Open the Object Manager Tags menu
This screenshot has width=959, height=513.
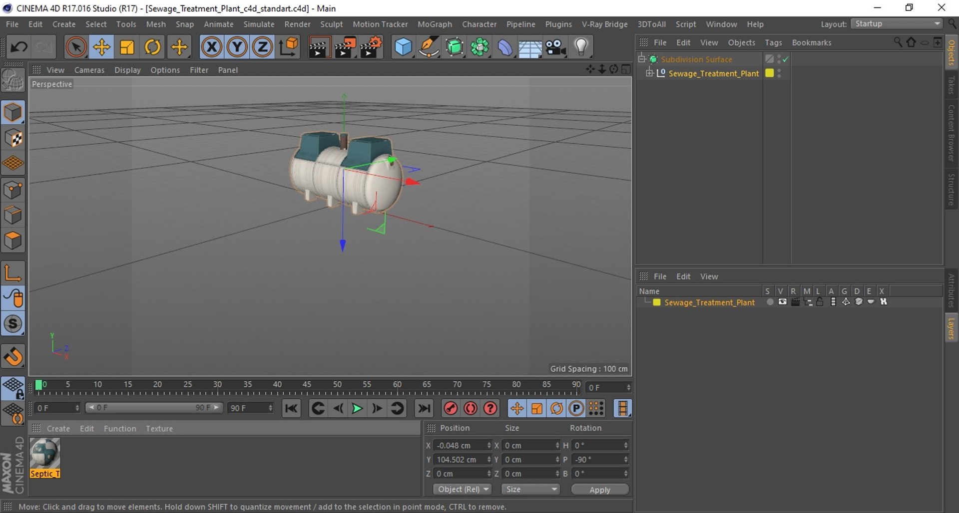773,43
